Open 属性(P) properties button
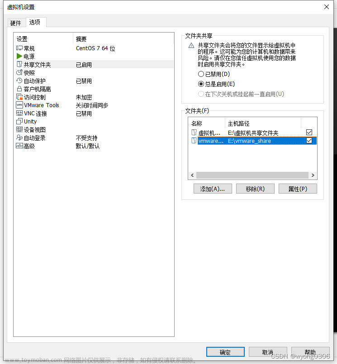Screen dimensions: 337x364 coord(298,189)
